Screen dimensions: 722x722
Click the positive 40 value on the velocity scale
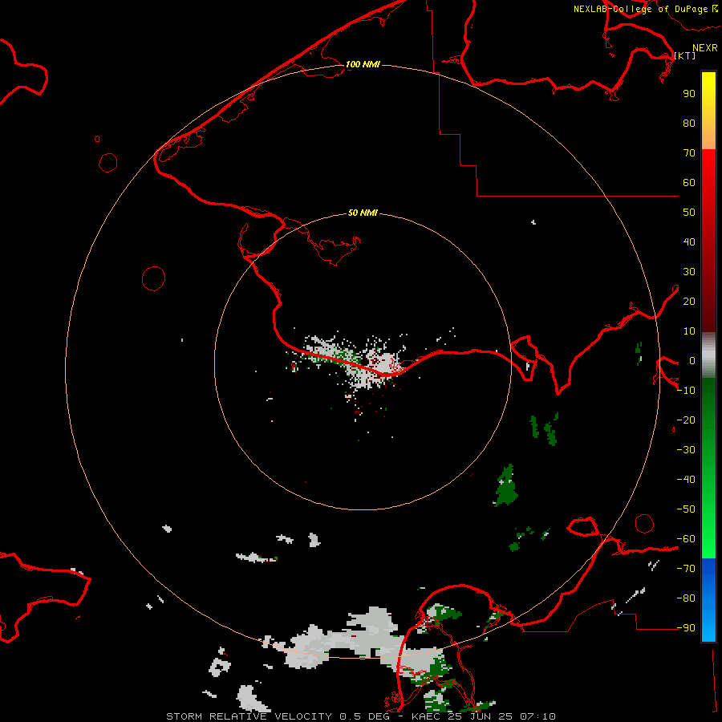[689, 242]
